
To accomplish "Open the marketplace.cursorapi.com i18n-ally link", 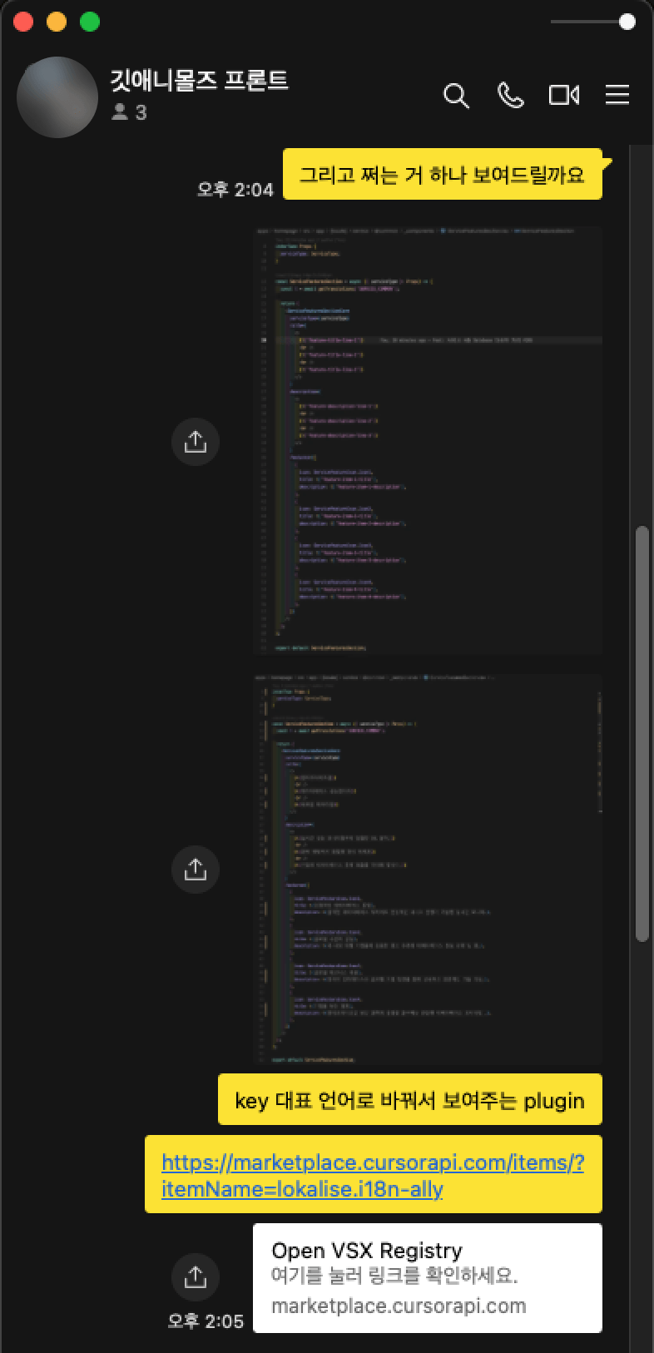I will point(373,1175).
